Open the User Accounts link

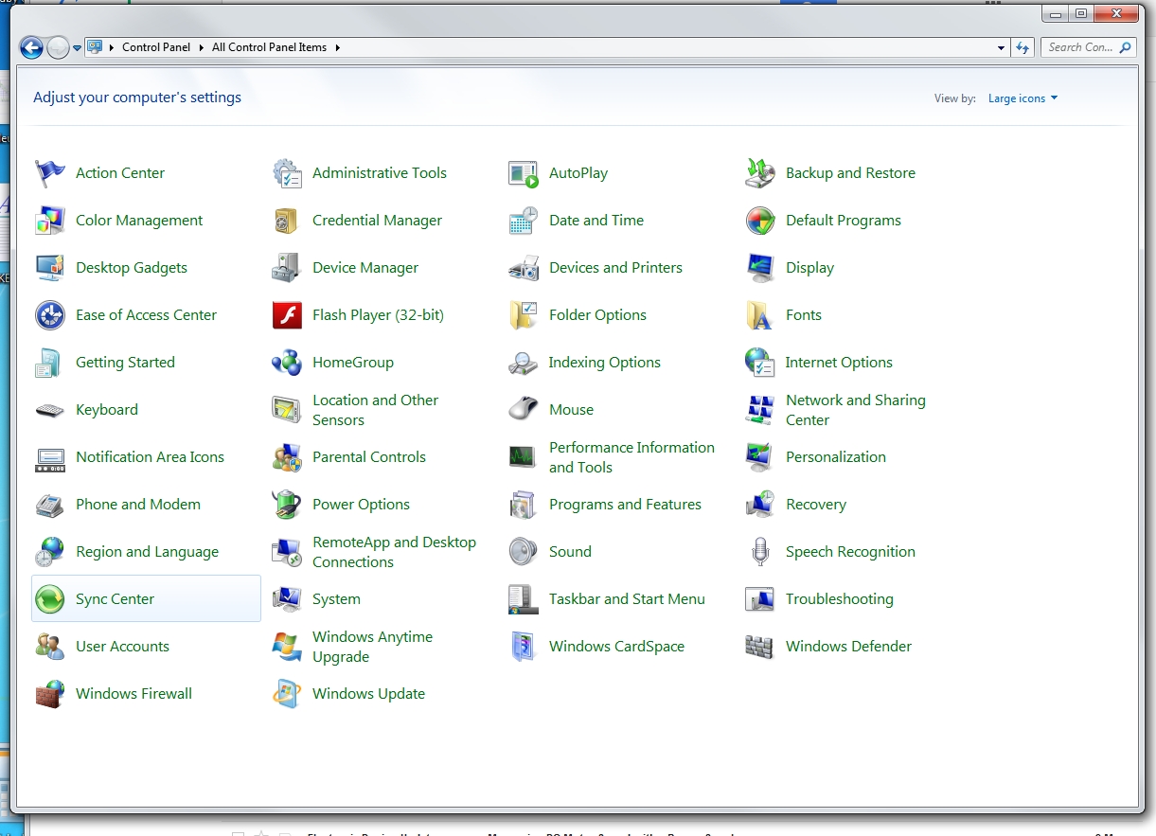[122, 647]
